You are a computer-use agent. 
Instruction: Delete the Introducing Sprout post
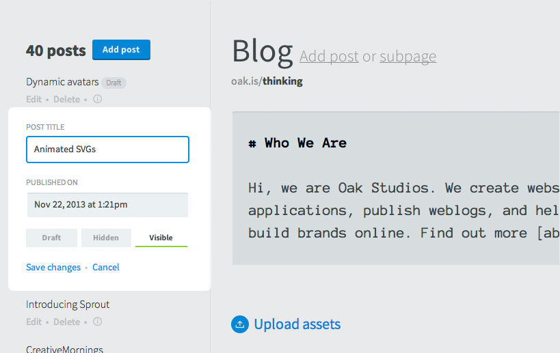click(x=66, y=322)
